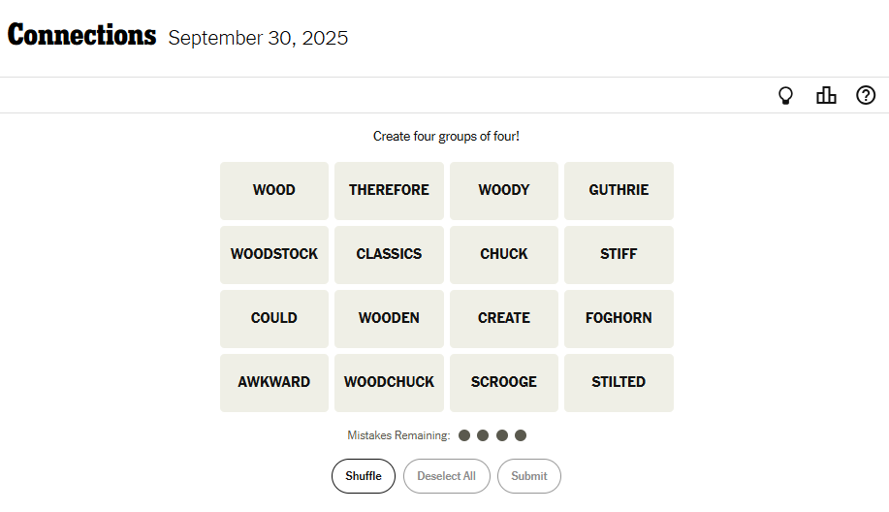Pick the WOODEN tile
The image size is (889, 512).
[389, 319]
